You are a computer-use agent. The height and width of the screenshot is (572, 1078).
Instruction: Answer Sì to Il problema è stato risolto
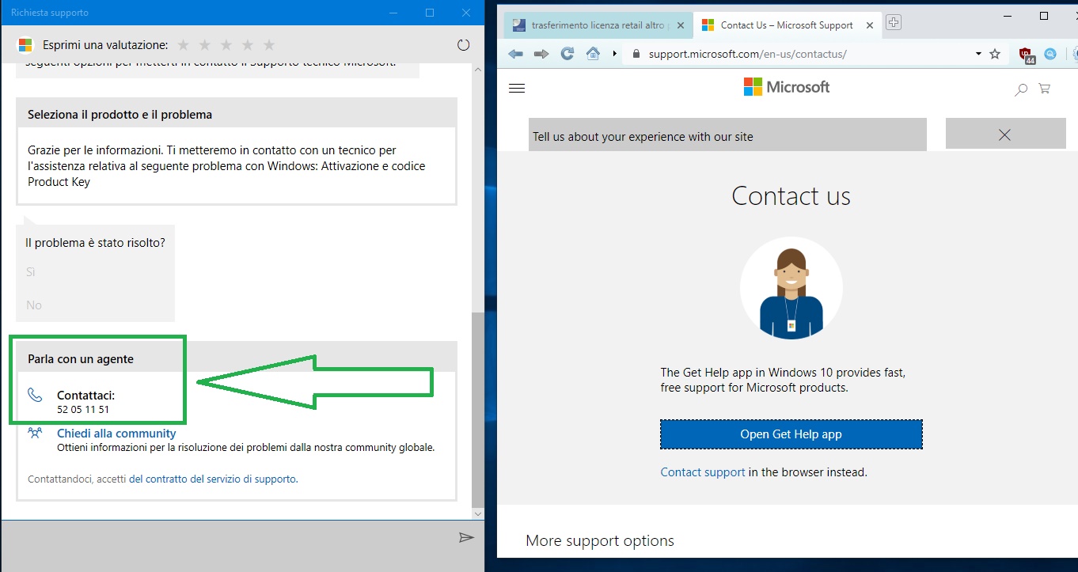tap(31, 272)
